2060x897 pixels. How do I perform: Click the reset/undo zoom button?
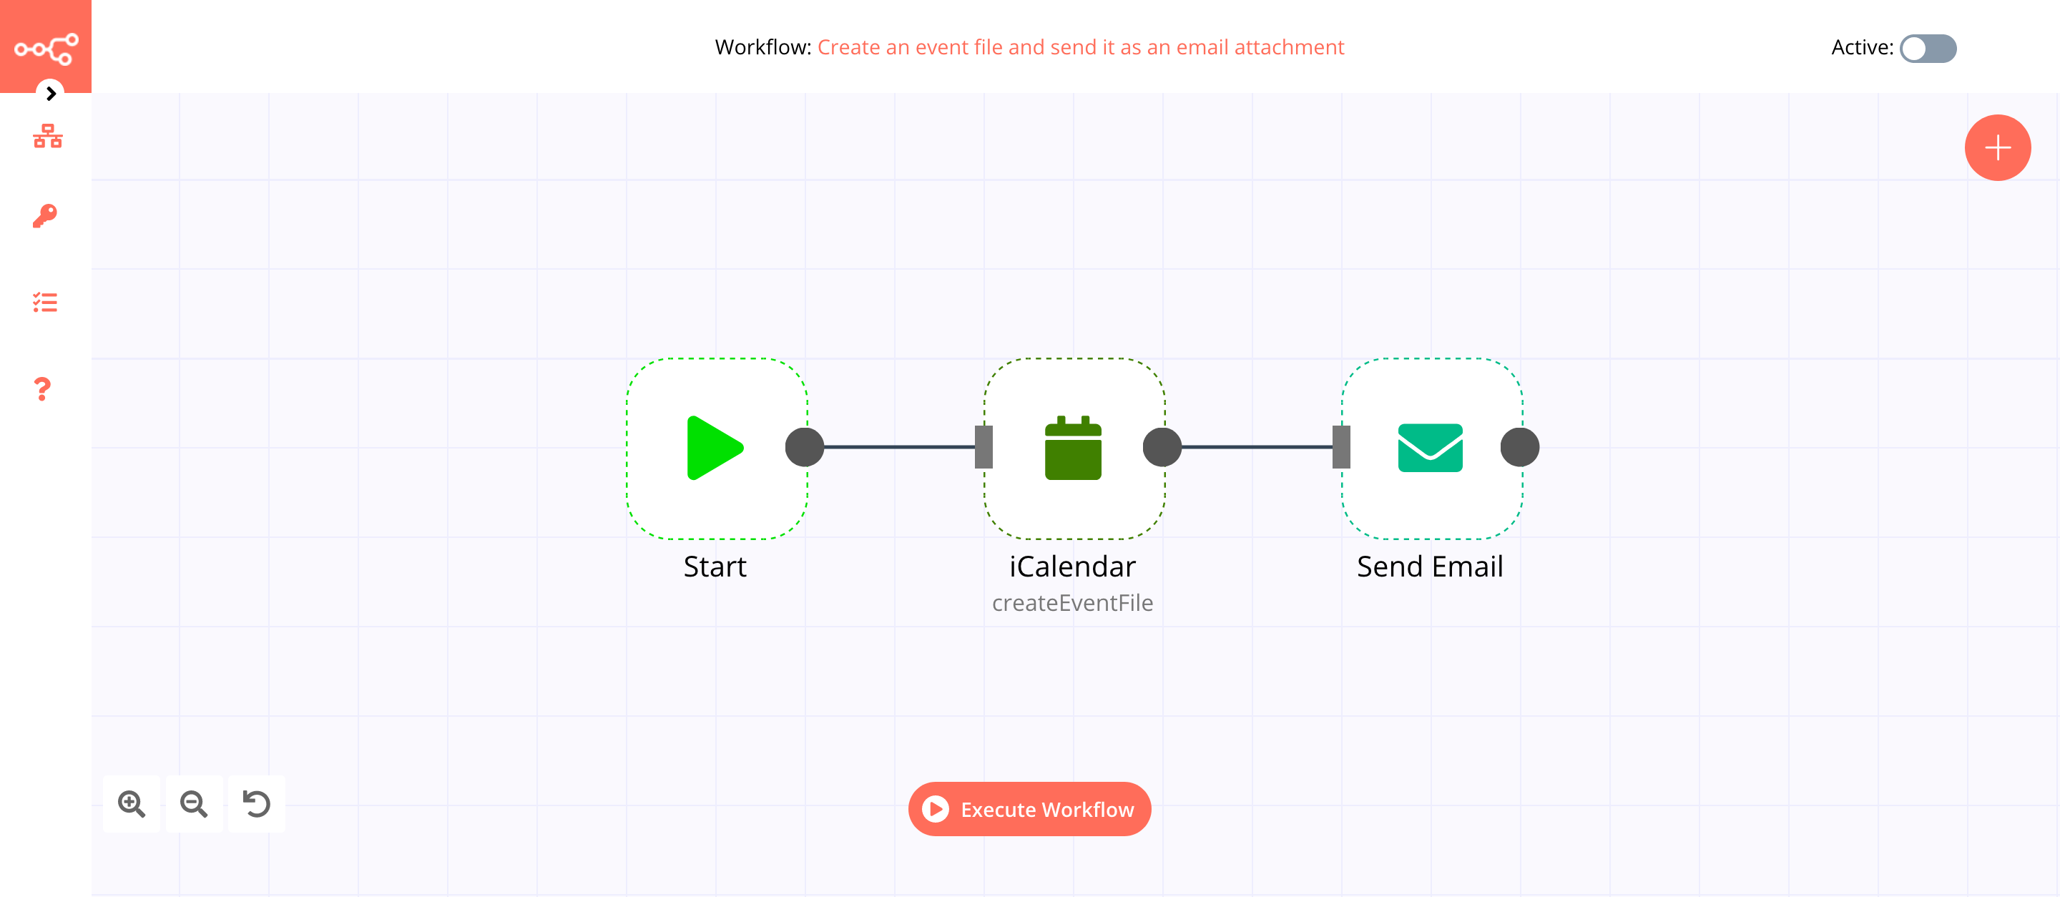pos(256,803)
